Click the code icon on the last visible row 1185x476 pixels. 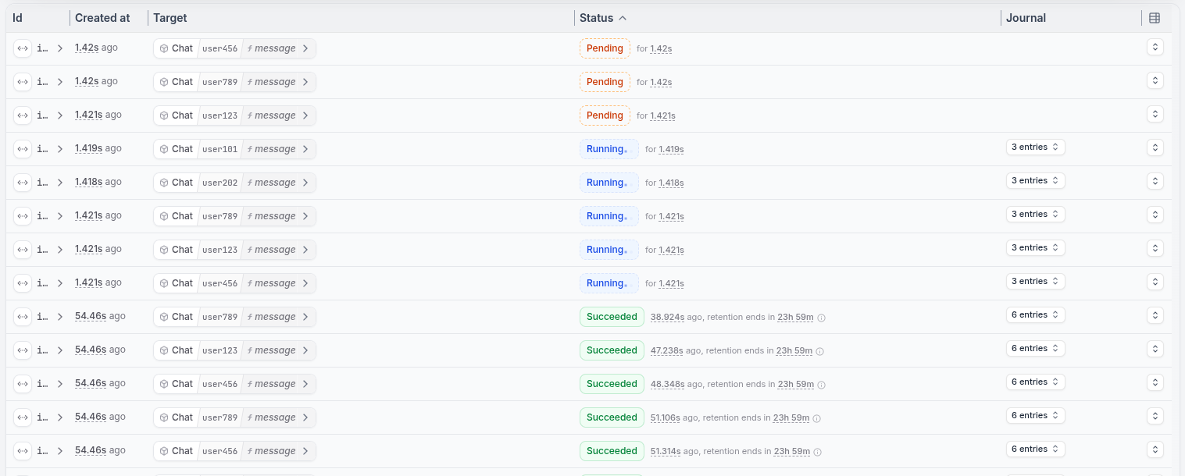[23, 450]
